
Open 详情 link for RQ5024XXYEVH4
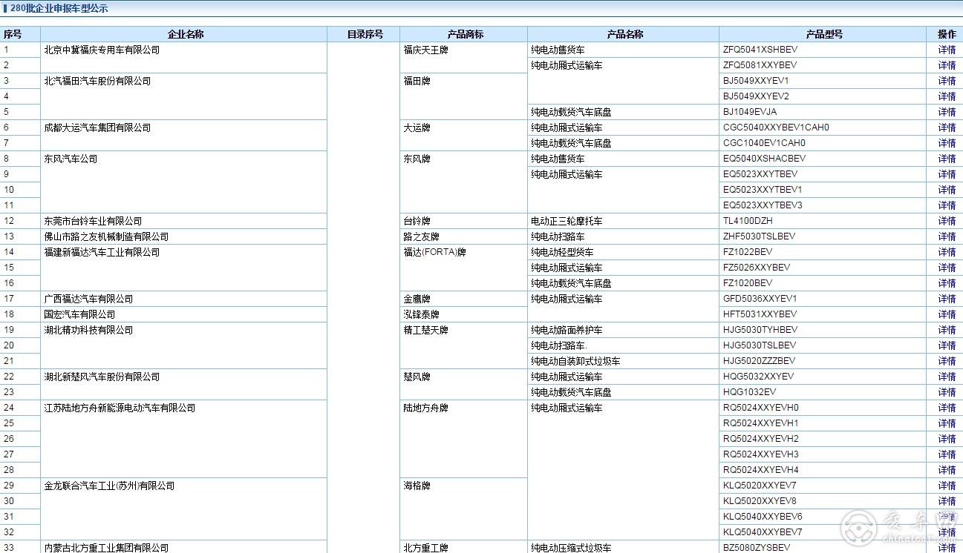(x=947, y=471)
